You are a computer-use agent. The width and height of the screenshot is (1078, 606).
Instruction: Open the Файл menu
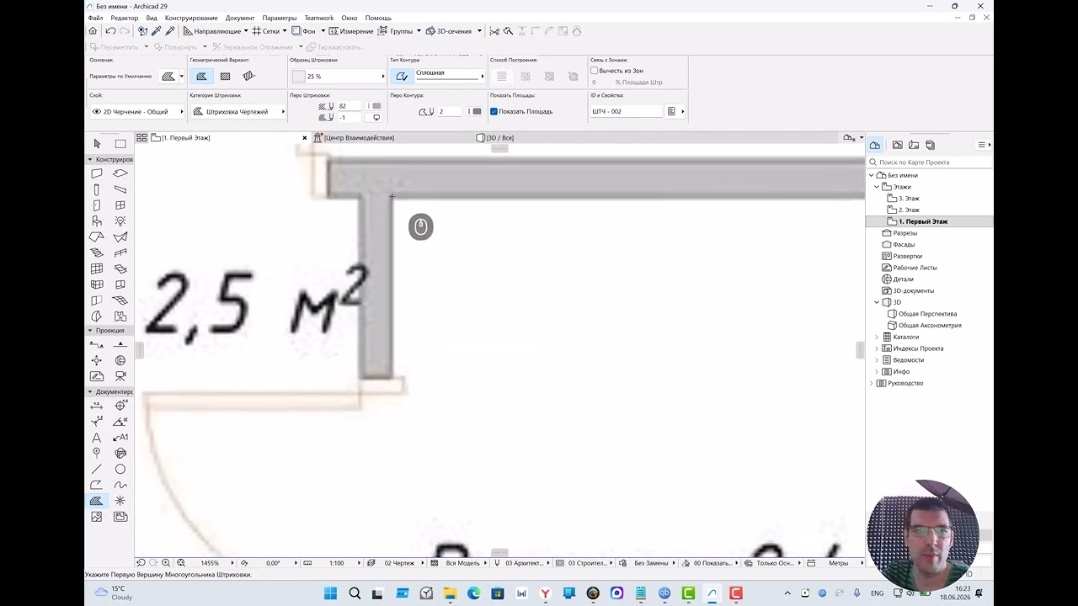95,18
